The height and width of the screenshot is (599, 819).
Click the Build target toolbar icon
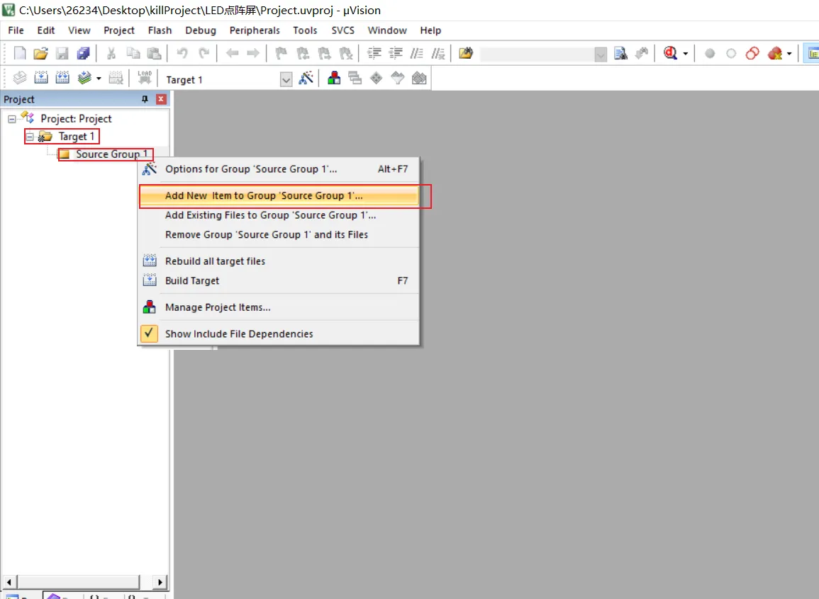(x=41, y=78)
